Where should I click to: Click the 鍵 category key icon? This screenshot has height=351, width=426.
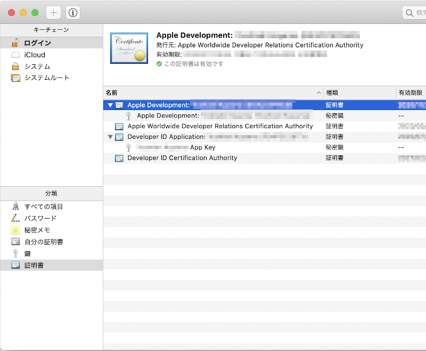point(15,253)
